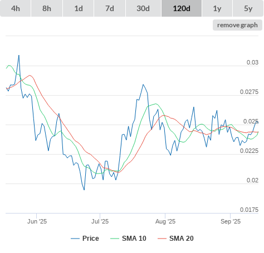Click the blue Price legend line marker
The image size is (264, 253).
(x=75, y=239)
